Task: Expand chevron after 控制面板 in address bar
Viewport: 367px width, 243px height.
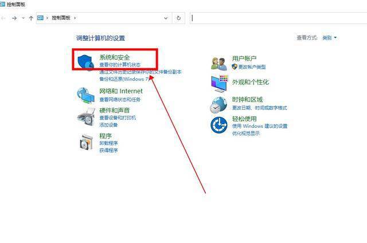Action: point(75,18)
